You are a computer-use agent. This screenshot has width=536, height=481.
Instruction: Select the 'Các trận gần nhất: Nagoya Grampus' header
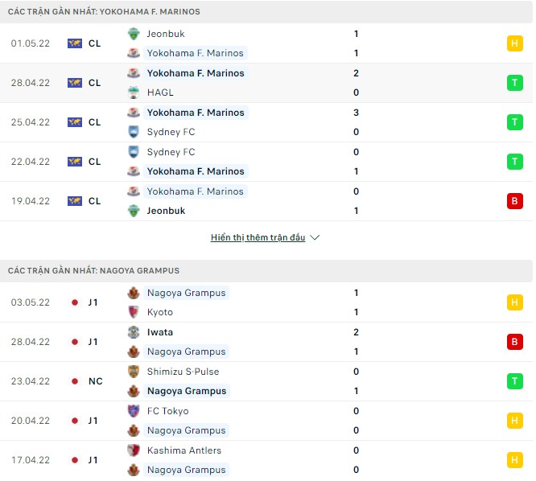coord(93,271)
